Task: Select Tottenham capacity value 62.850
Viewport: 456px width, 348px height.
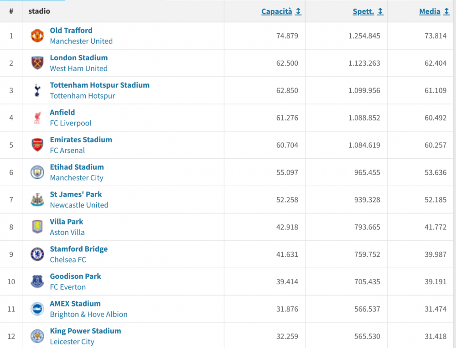Action: point(287,90)
